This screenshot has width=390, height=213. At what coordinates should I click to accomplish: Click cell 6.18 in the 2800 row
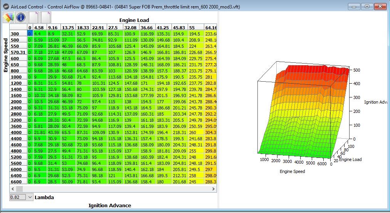pyautogui.click(x=40, y=114)
